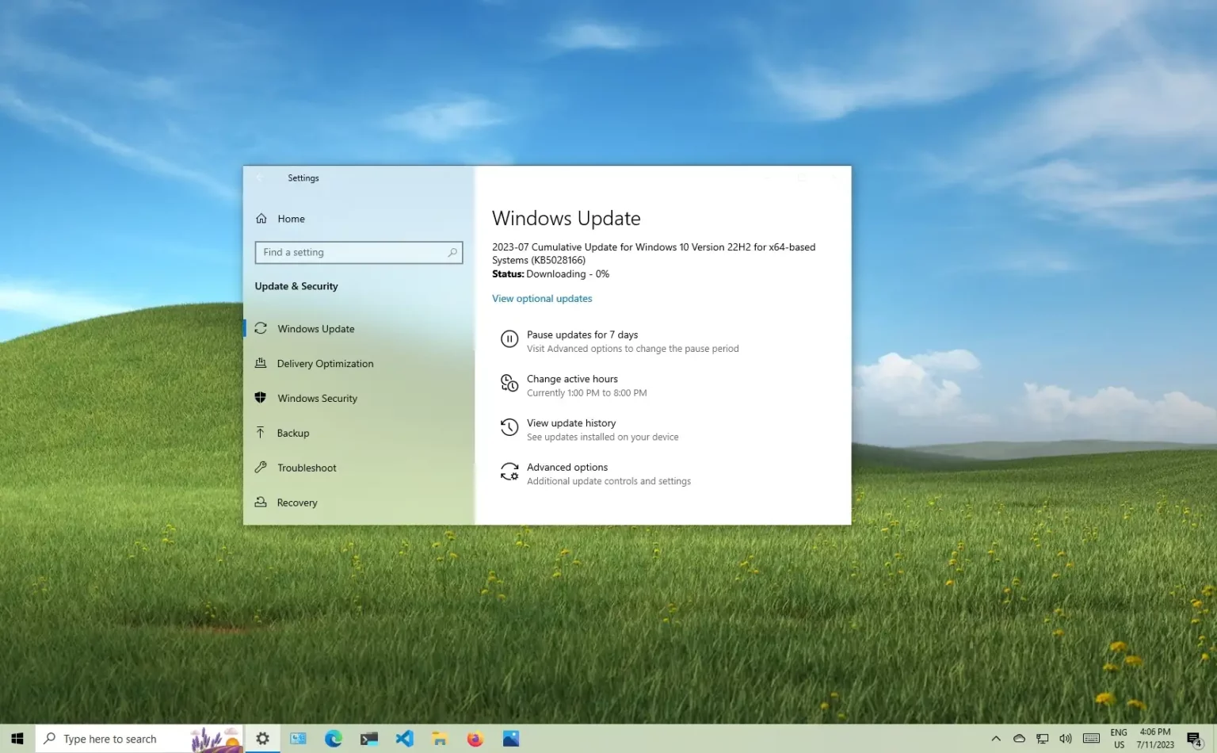The height and width of the screenshot is (753, 1217).
Task: Open Firefox from the taskbar
Action: click(475, 738)
